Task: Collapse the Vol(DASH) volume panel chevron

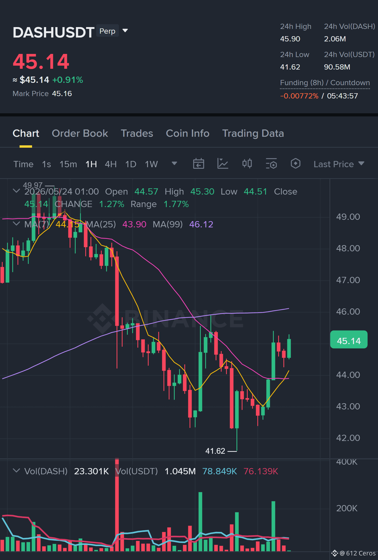Action: [x=16, y=471]
